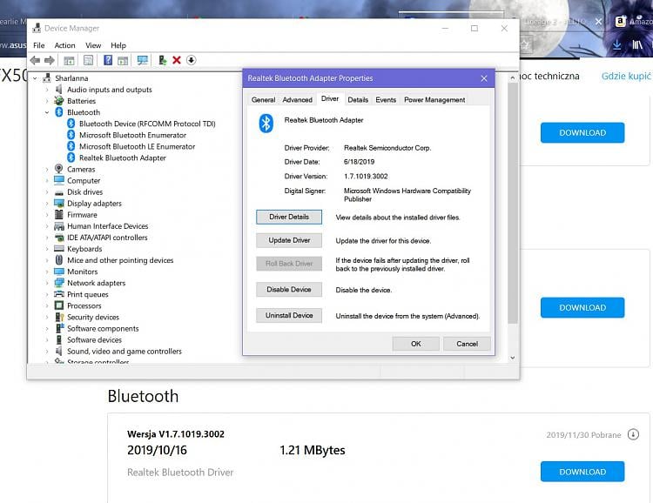Click the Driver Details button
653x503 pixels.
click(x=289, y=217)
